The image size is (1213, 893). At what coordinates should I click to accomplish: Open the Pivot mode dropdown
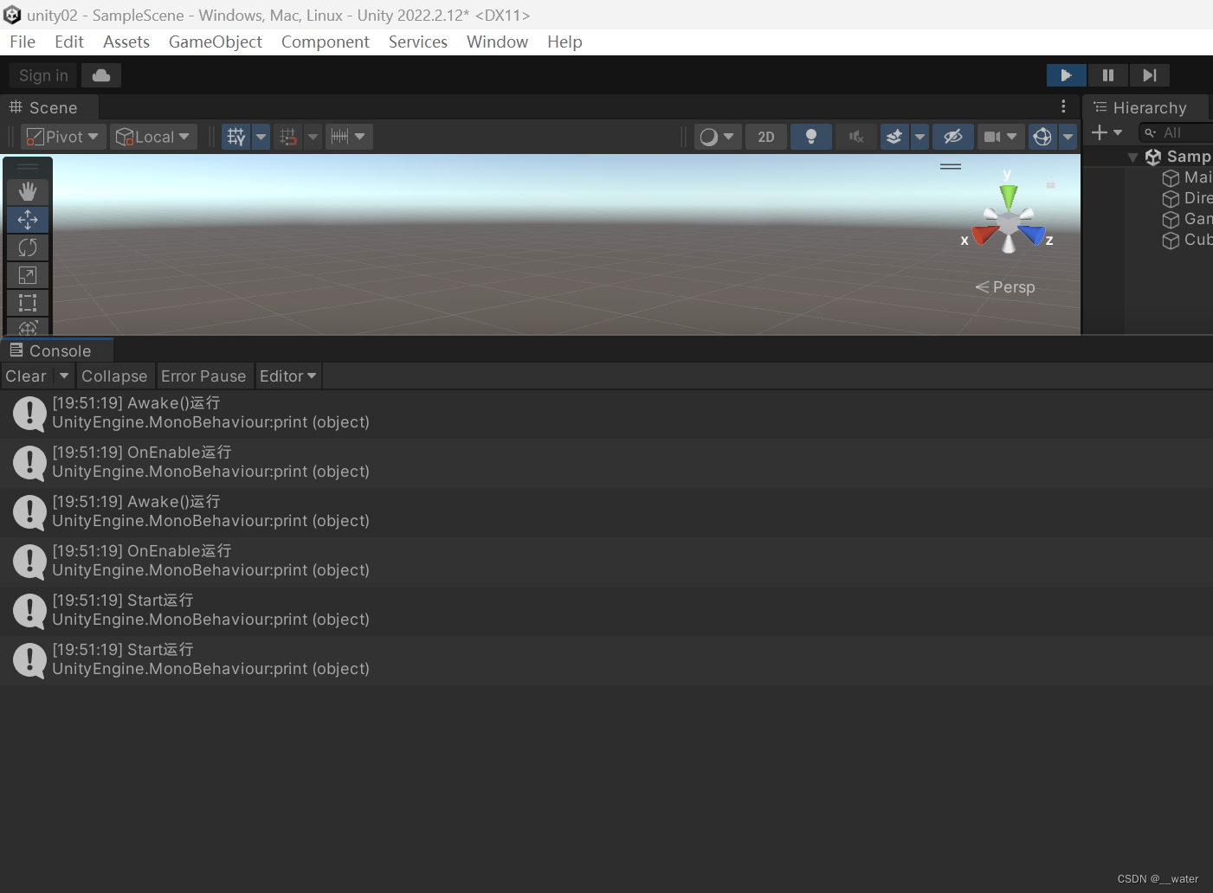point(61,136)
